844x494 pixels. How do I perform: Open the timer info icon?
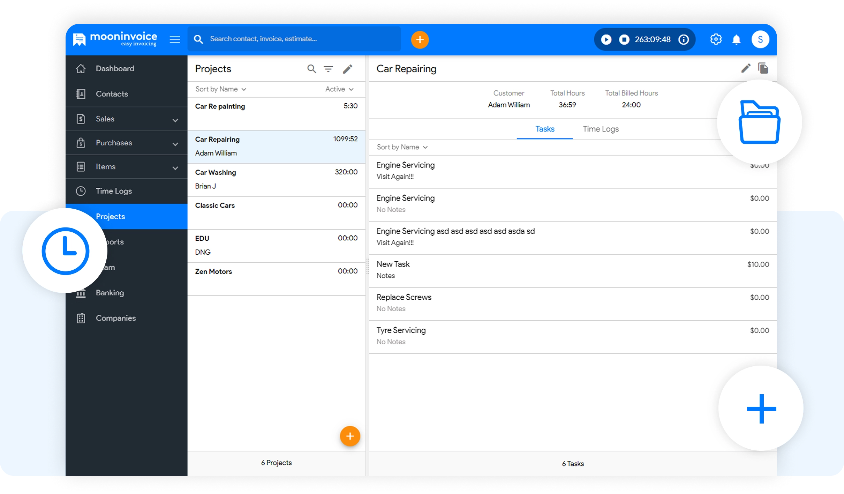point(684,39)
